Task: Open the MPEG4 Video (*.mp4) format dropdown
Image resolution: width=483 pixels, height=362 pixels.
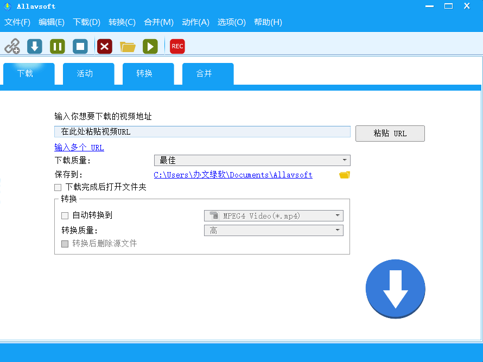Action: click(274, 215)
